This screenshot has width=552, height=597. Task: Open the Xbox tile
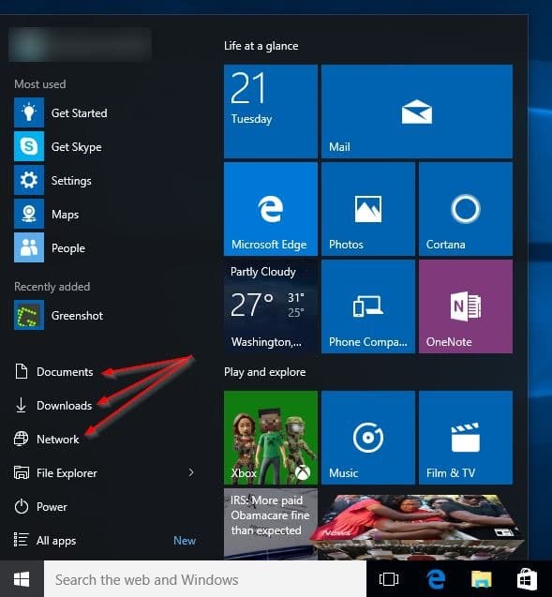271,438
